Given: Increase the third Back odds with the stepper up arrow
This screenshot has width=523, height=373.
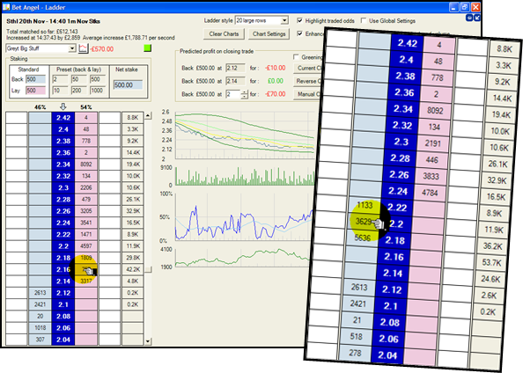Looking at the screenshot, I should click(x=244, y=92).
